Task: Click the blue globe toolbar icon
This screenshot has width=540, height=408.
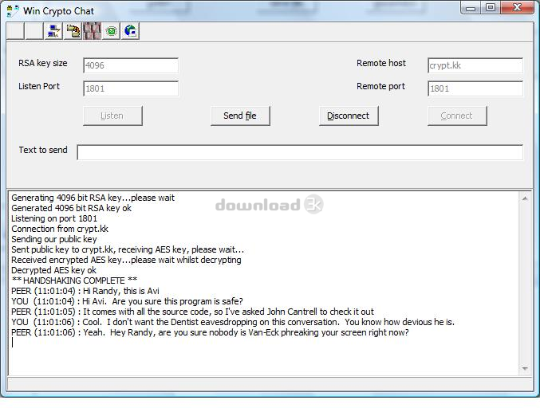Action: 131,31
